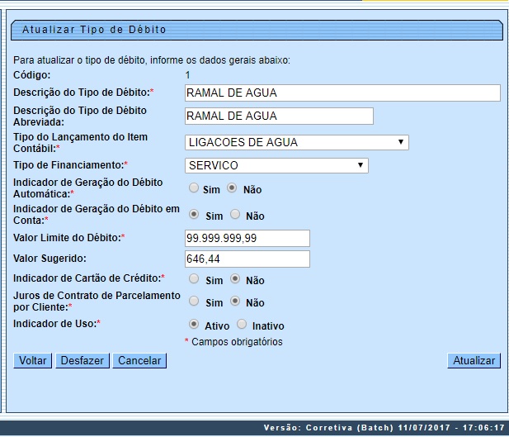Select Não for Juros de Contrato de Parcelamento

(234, 302)
